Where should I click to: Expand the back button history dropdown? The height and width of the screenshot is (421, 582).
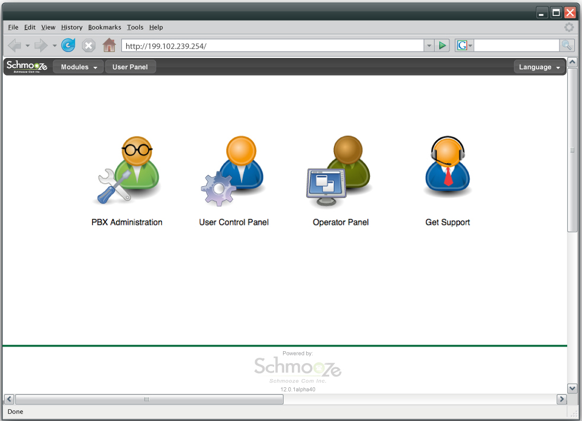tap(28, 45)
